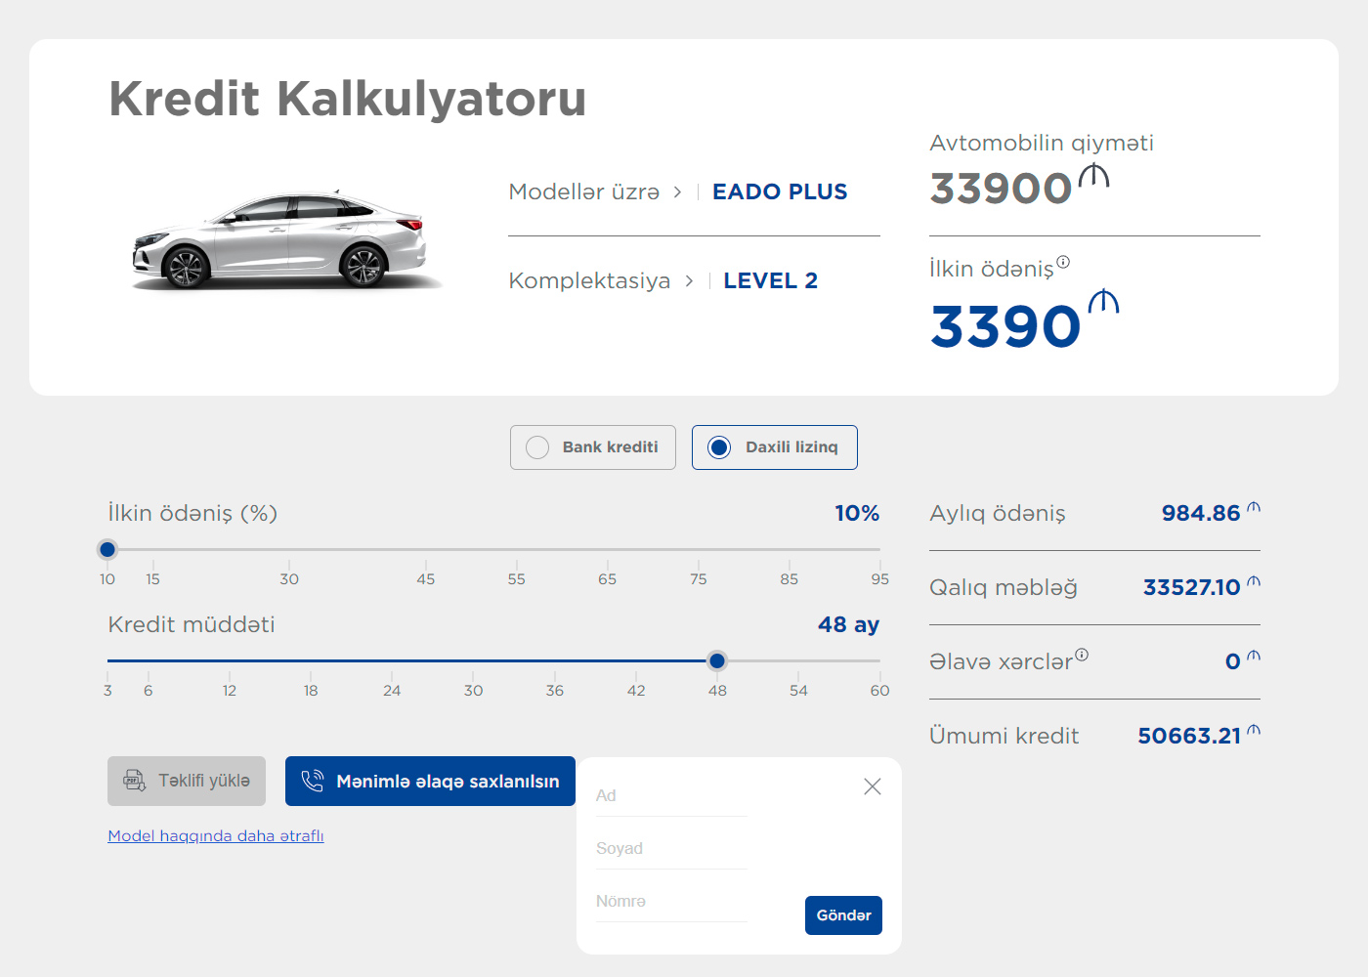Screen dimensions: 1368x977
Task: Set the loan term slider to 24 months
Action: (392, 661)
